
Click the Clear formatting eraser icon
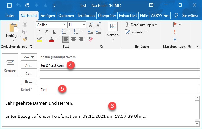(91, 39)
